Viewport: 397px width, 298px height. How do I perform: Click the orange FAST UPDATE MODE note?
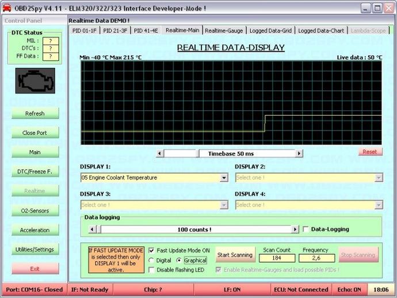tap(116, 260)
